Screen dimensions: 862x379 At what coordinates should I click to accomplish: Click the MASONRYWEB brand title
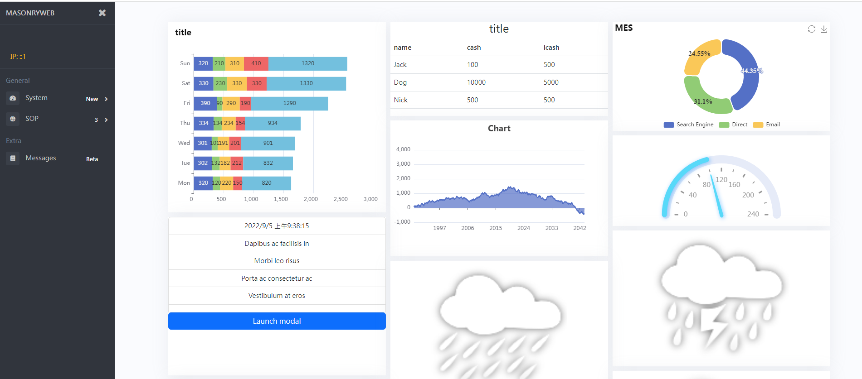point(30,13)
